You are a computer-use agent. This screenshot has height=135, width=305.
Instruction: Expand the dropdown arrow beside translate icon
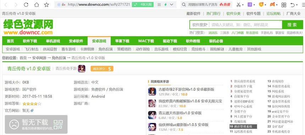(254, 5)
